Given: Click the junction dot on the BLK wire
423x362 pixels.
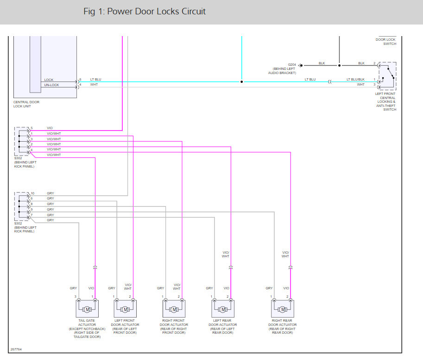Looking at the screenshot, I should point(339,65).
